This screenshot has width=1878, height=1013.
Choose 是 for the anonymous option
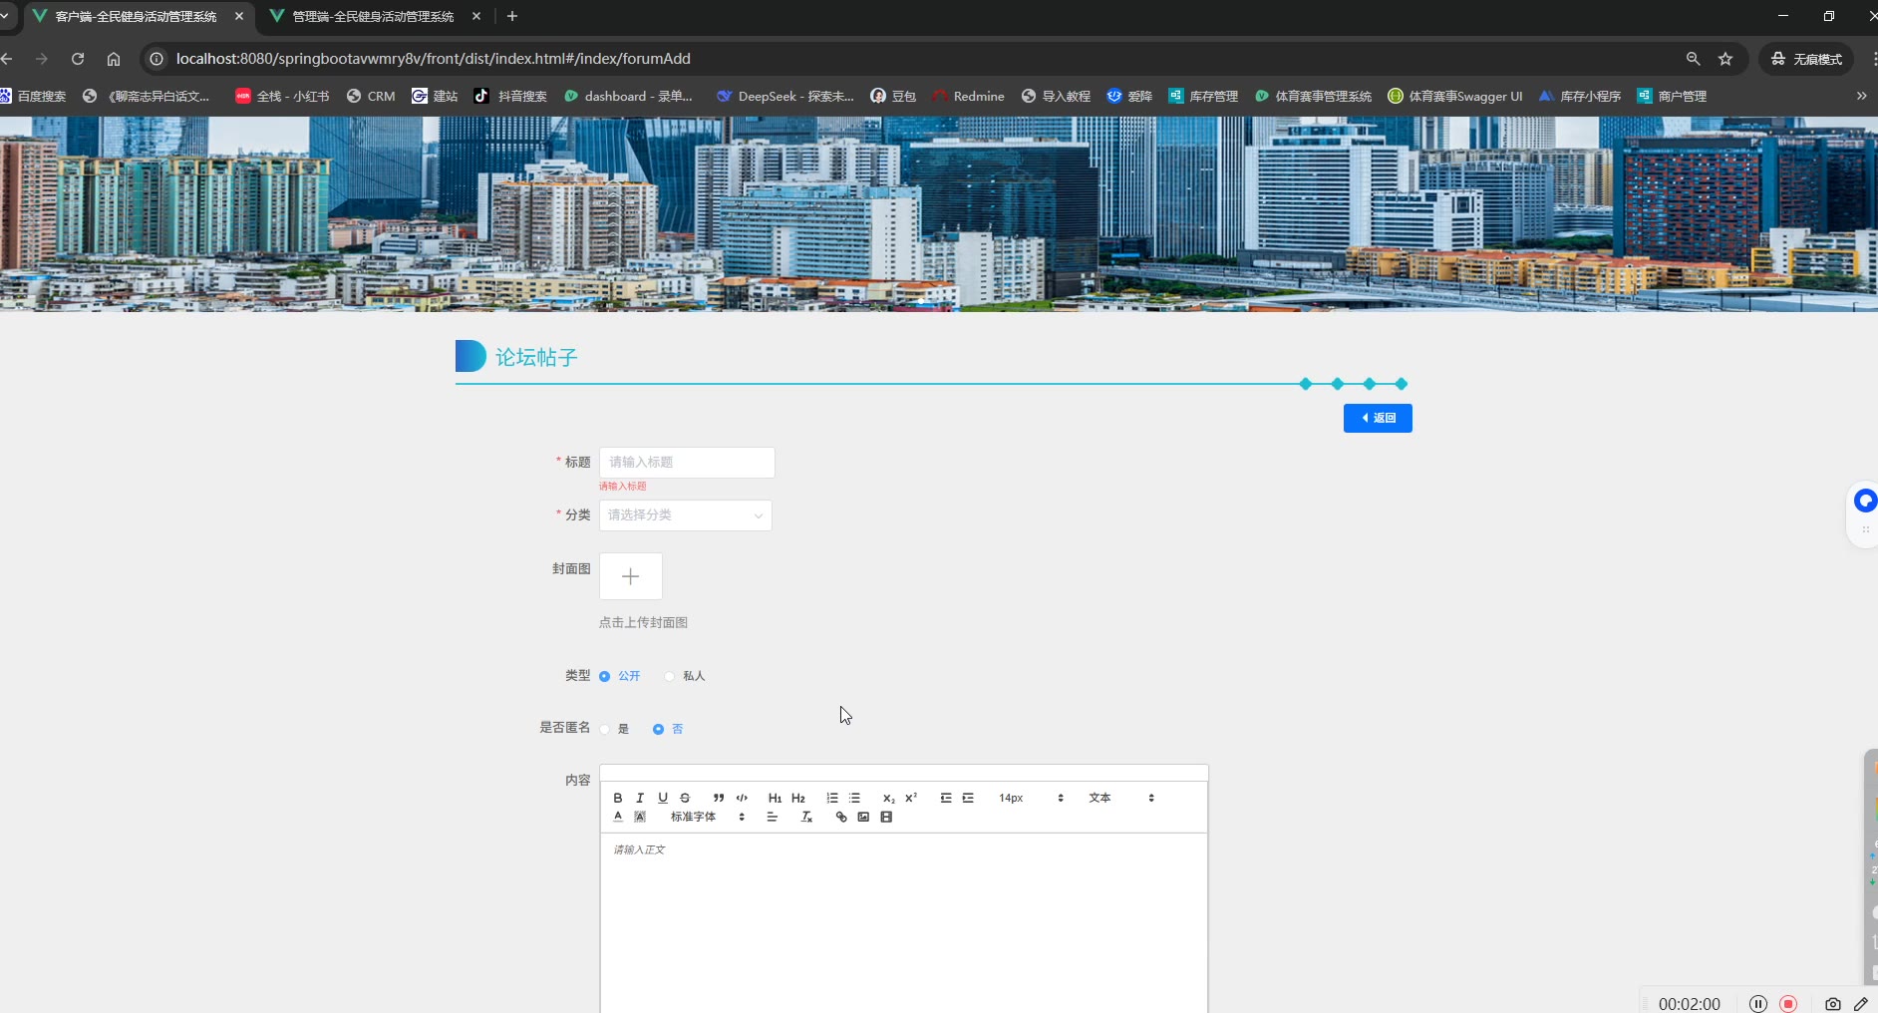[605, 729]
